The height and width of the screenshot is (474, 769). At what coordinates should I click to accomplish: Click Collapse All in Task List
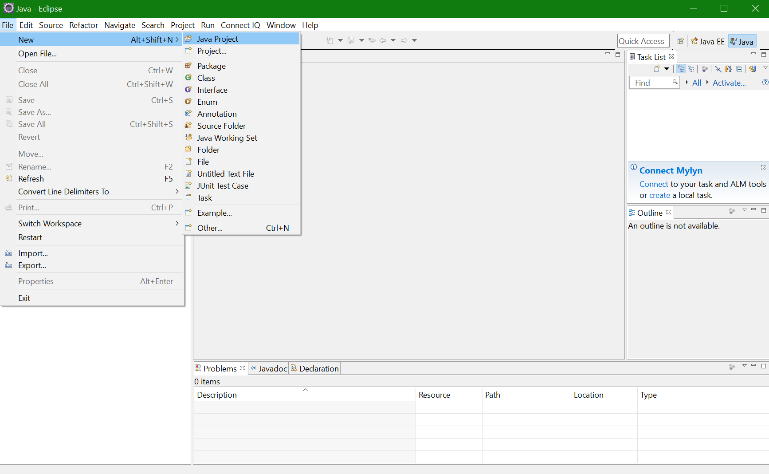coord(739,69)
